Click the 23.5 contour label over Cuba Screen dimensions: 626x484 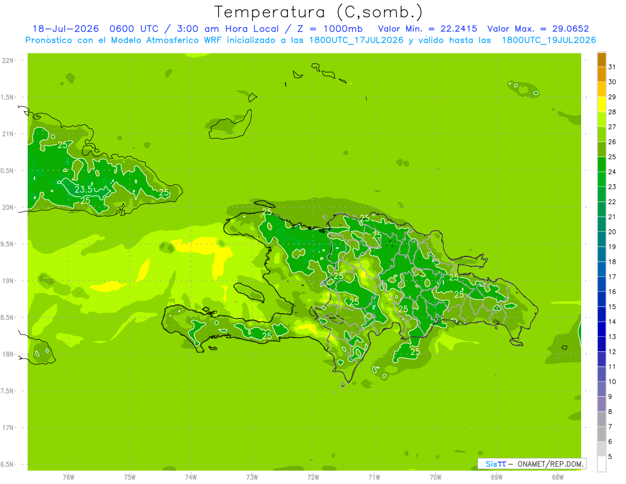[83, 190]
